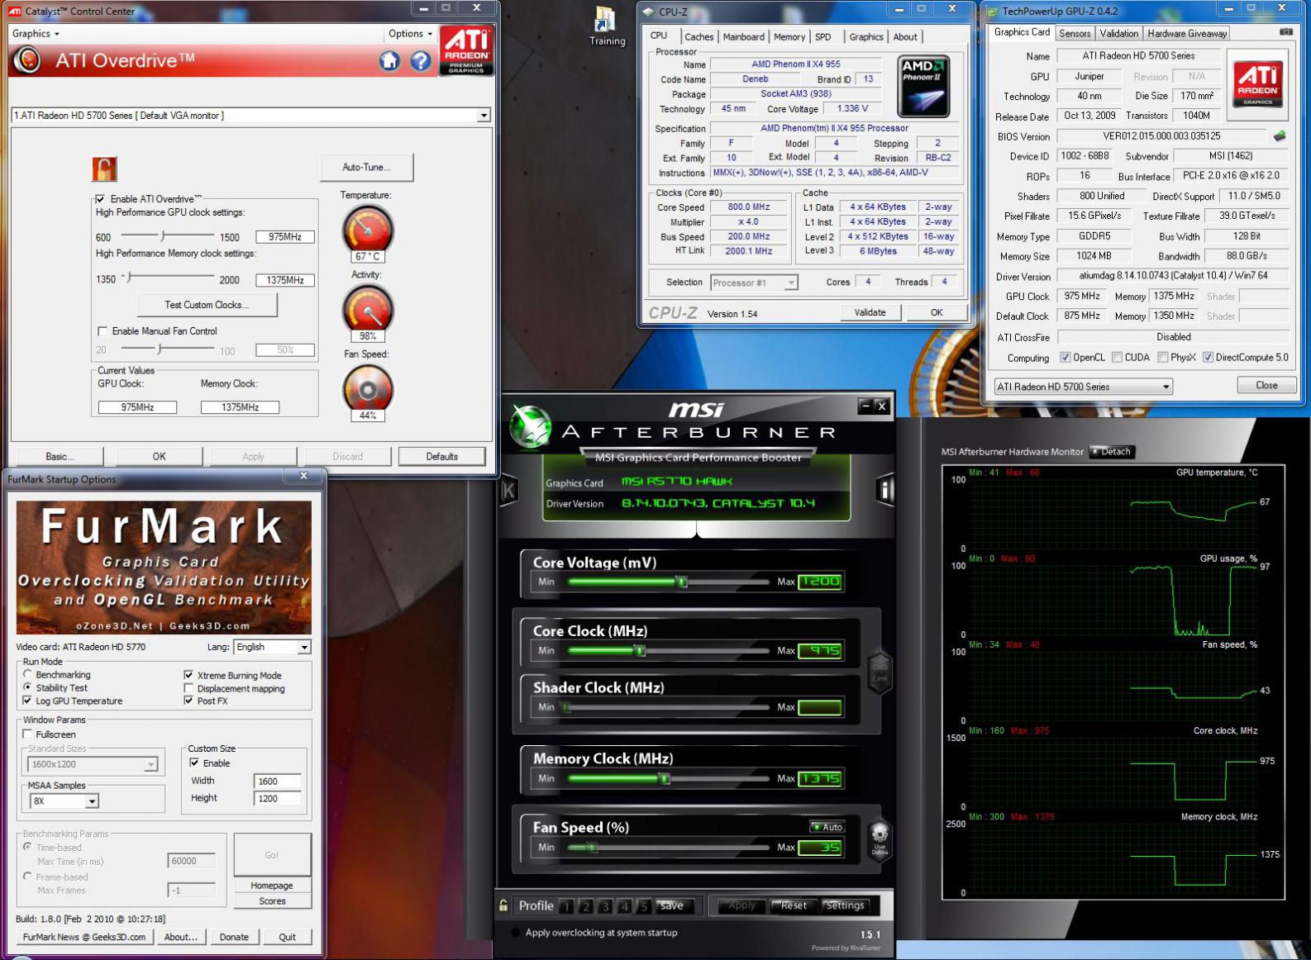Click the ATI Radeon Graphics logo in GPU-Z

point(1257,83)
